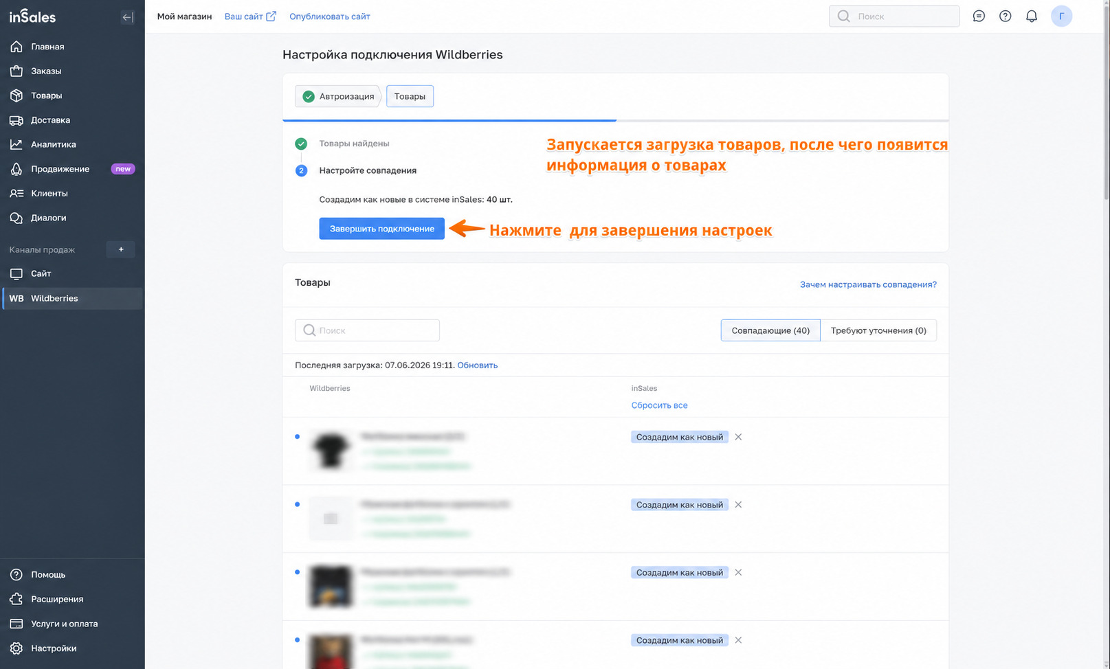Click the help question icon in top bar

point(1006,16)
